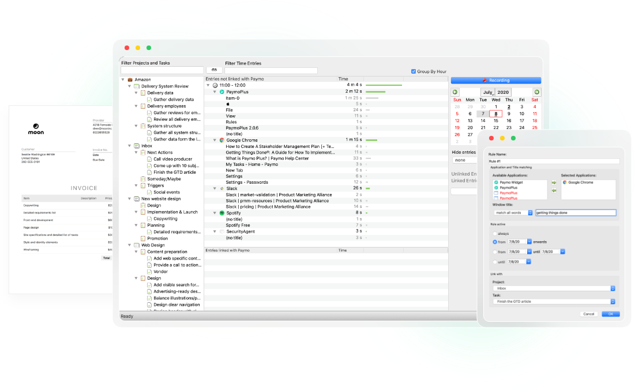Click the Rule Name input field
The height and width of the screenshot is (392, 635).
click(554, 161)
